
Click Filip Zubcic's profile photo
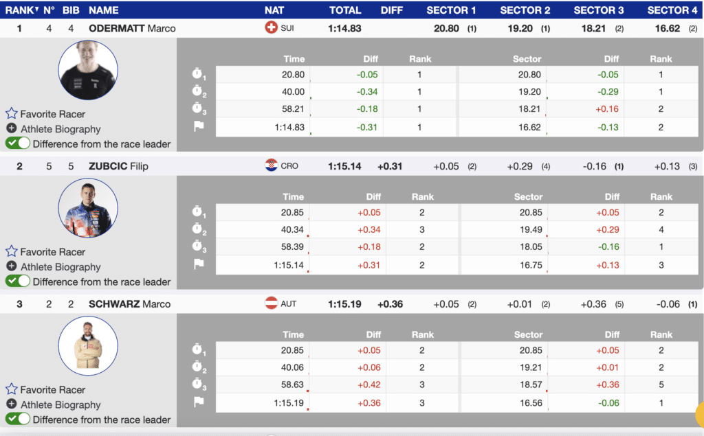pyautogui.click(x=88, y=208)
